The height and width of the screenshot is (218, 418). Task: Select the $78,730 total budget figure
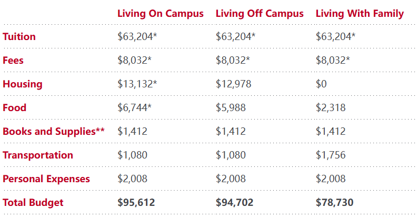335,203
